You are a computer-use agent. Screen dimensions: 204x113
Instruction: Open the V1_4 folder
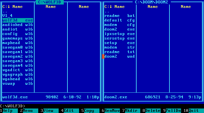7,16
